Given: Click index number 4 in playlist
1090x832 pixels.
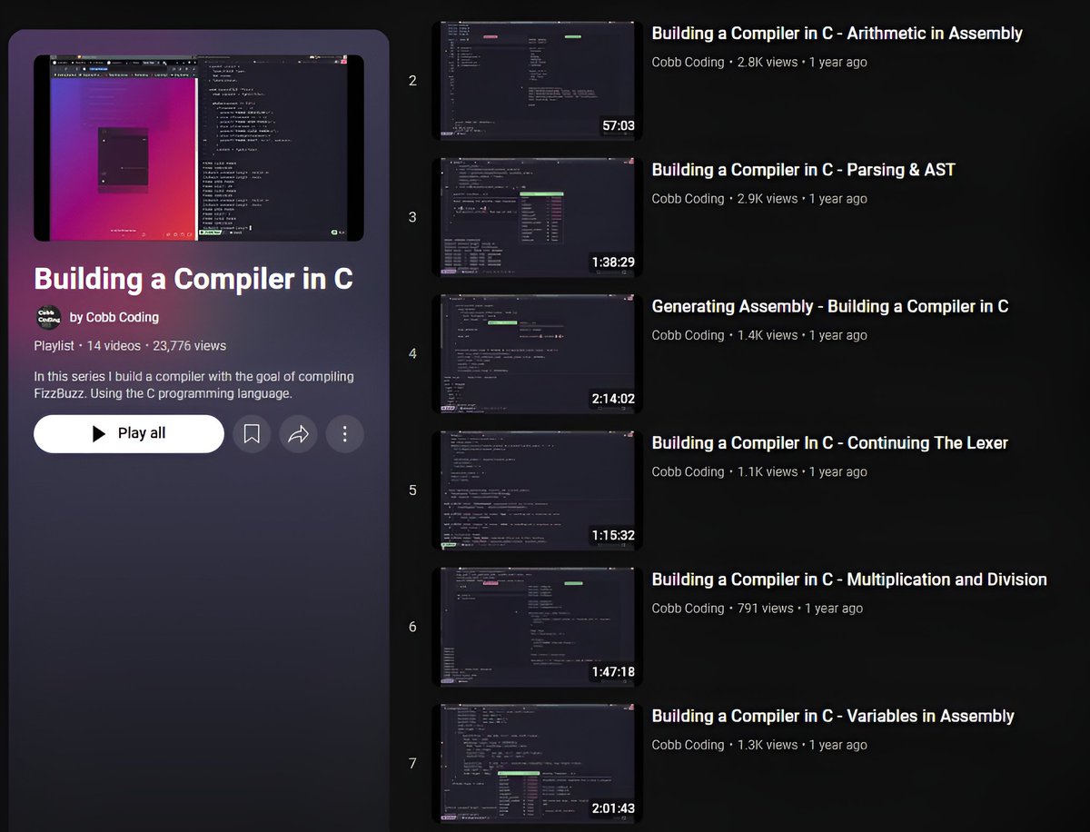Looking at the screenshot, I should (x=412, y=353).
